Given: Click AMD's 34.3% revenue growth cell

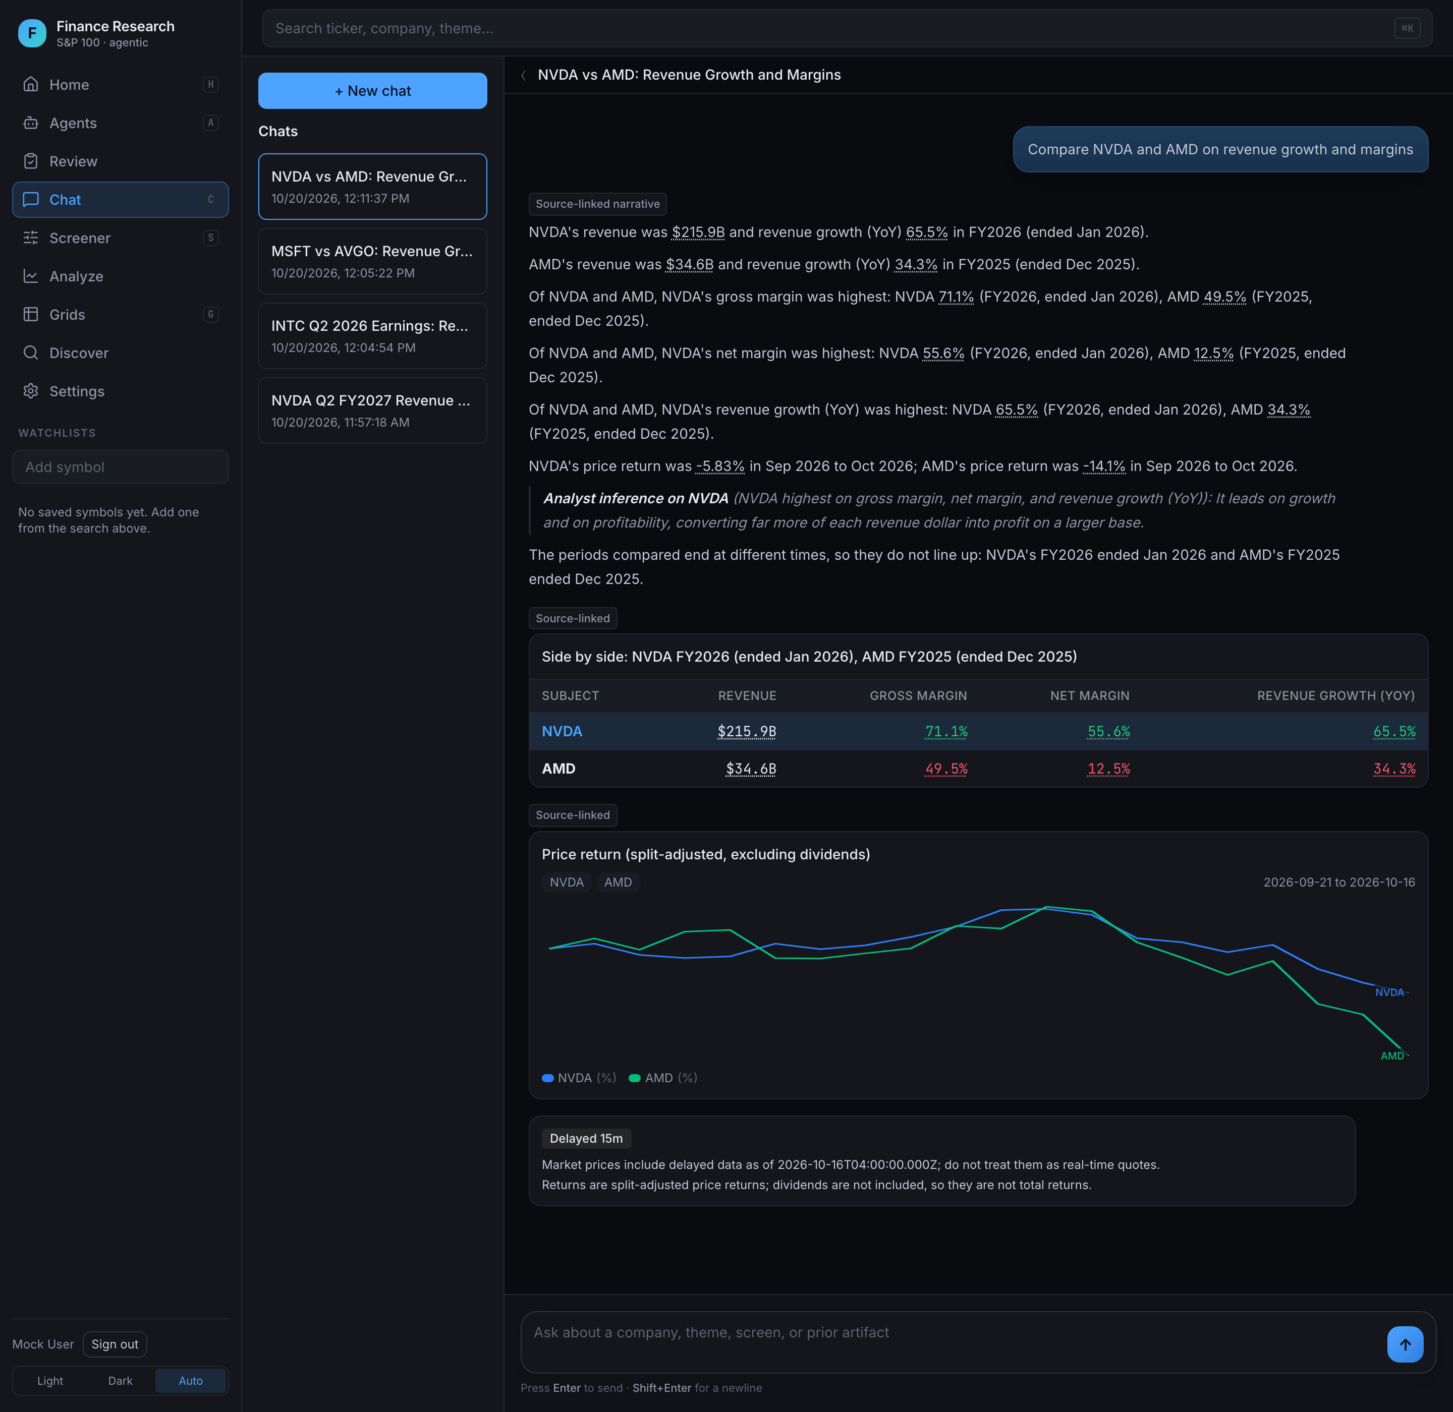Looking at the screenshot, I should 1393,769.
